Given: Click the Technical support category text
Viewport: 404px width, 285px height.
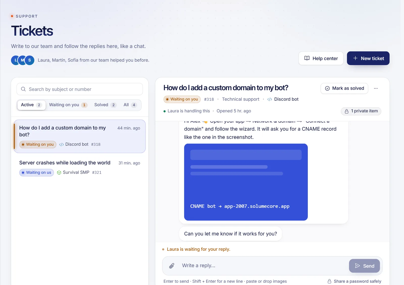Looking at the screenshot, I should pos(241,99).
